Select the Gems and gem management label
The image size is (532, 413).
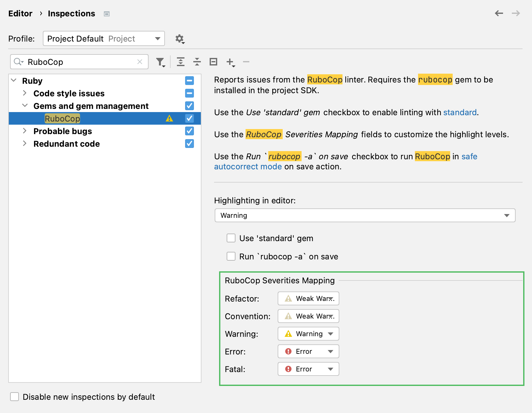pos(91,106)
